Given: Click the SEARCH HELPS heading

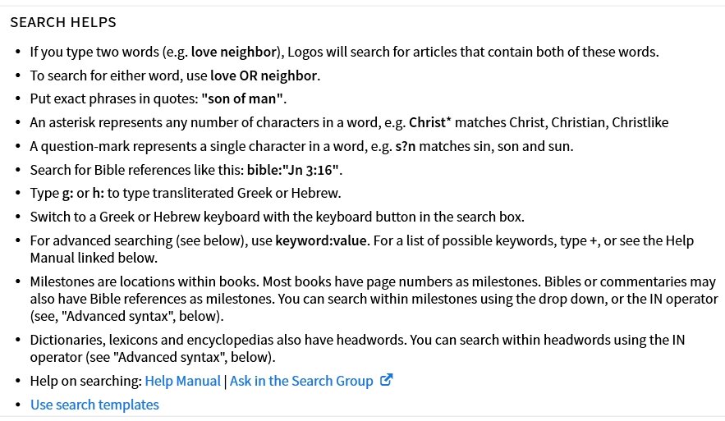Looking at the screenshot, I should [63, 22].
